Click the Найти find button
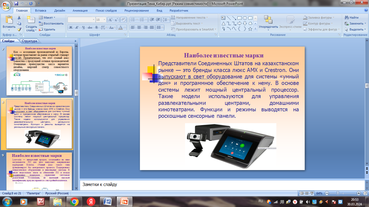 pos(351,18)
